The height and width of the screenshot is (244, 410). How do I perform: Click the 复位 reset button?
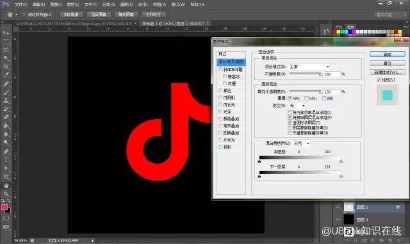coord(387,63)
